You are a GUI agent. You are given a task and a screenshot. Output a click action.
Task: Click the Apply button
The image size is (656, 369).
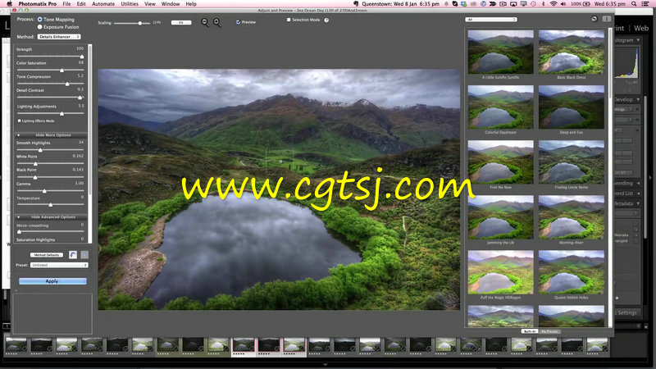pos(52,281)
